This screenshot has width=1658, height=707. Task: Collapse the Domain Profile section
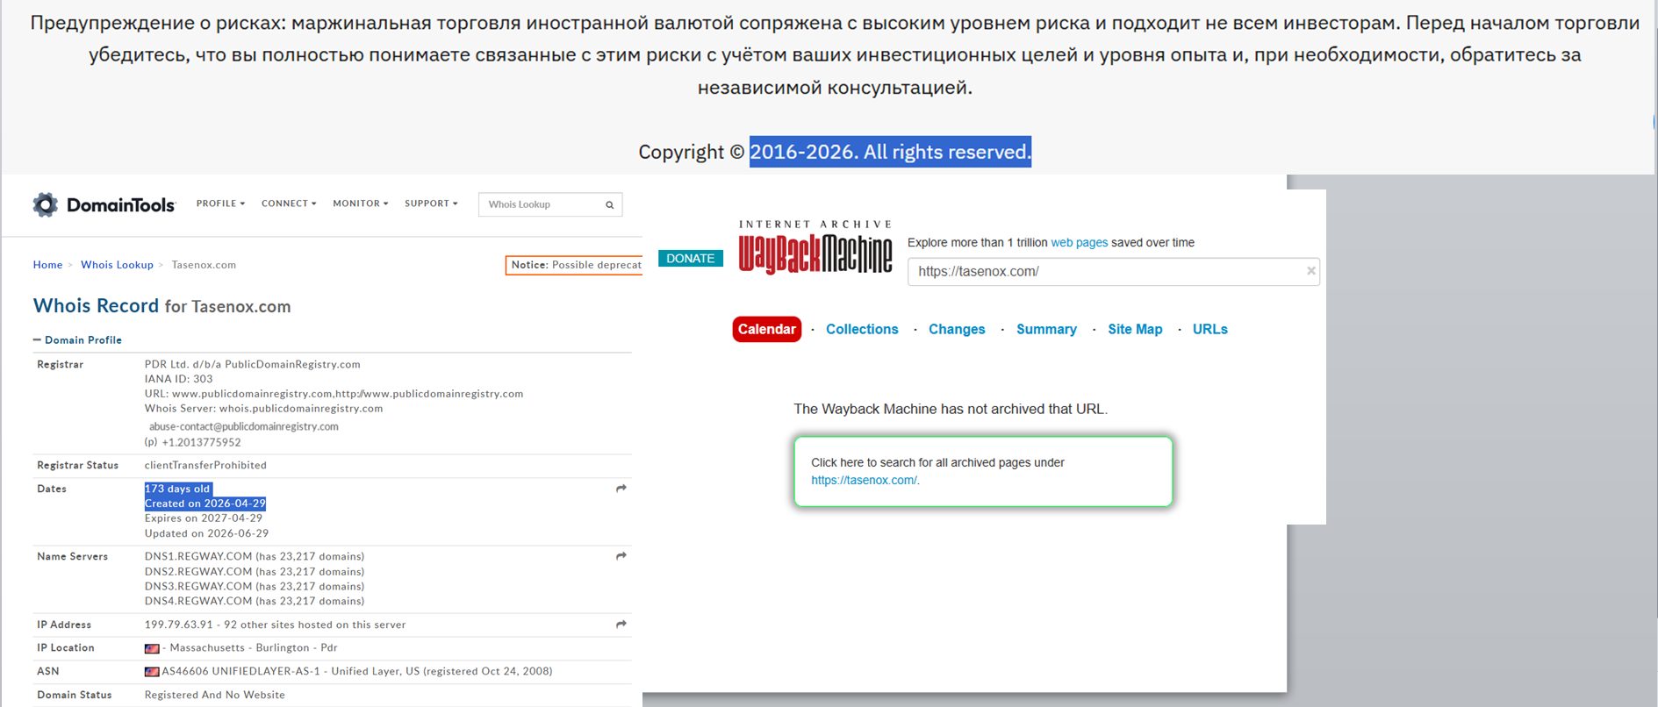pyautogui.click(x=77, y=340)
